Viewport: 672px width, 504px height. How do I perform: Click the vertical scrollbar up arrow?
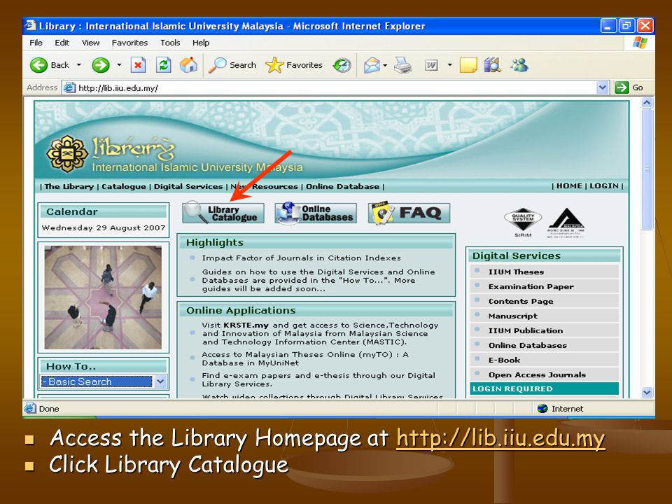[x=647, y=102]
